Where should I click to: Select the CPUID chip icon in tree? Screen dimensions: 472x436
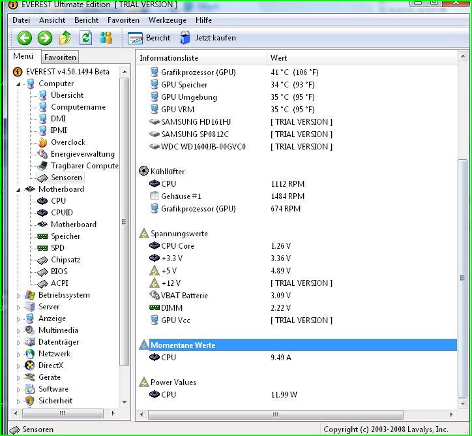tap(42, 213)
